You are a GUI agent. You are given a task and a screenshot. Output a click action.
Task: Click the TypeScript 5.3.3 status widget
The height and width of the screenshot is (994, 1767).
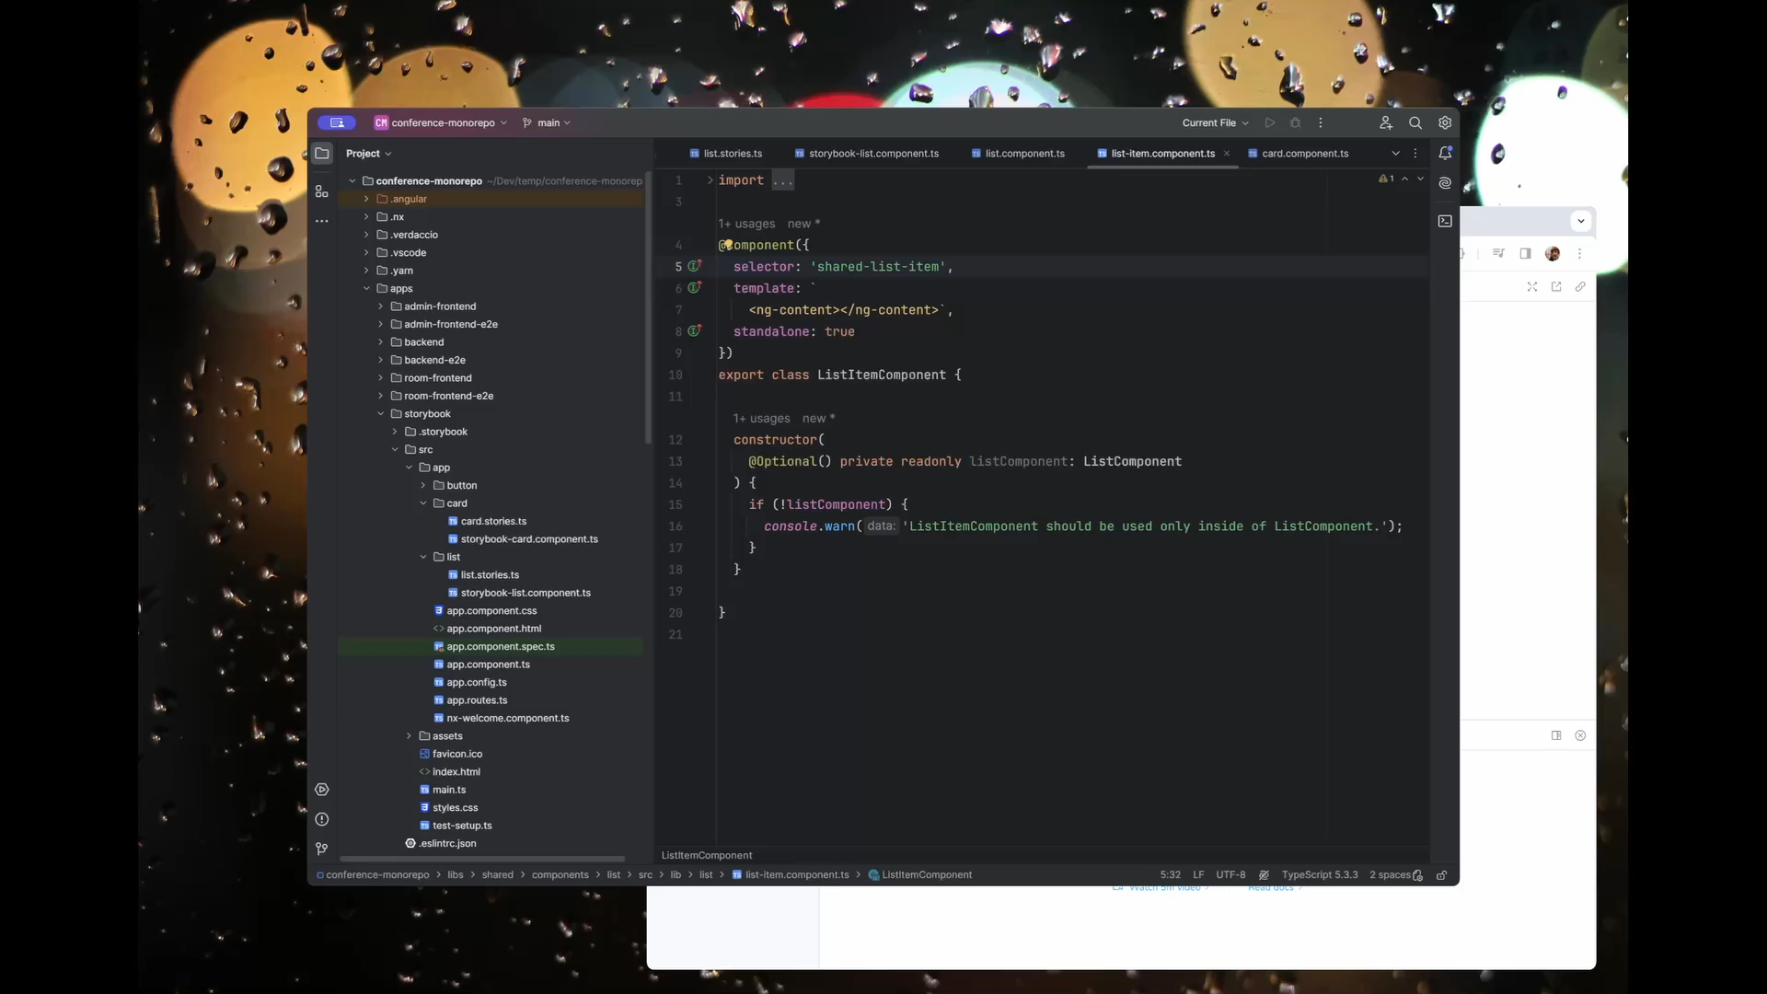tap(1320, 875)
